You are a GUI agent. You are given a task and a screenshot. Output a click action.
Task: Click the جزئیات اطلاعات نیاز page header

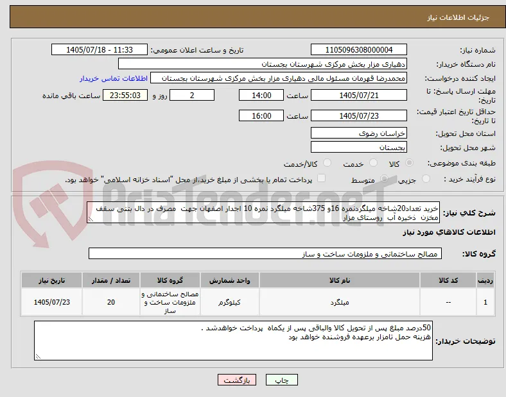[x=458, y=18]
